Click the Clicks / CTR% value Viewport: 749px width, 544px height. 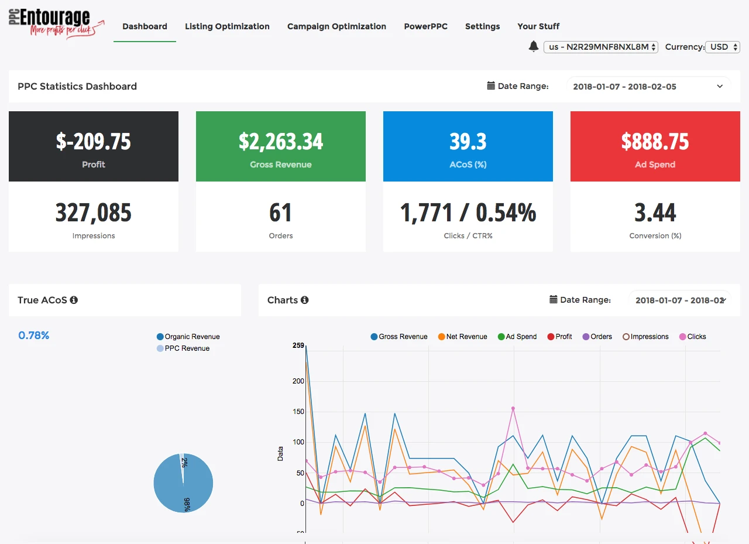468,213
